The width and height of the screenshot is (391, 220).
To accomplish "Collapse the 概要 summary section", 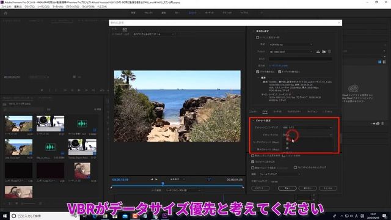I will (258, 78).
